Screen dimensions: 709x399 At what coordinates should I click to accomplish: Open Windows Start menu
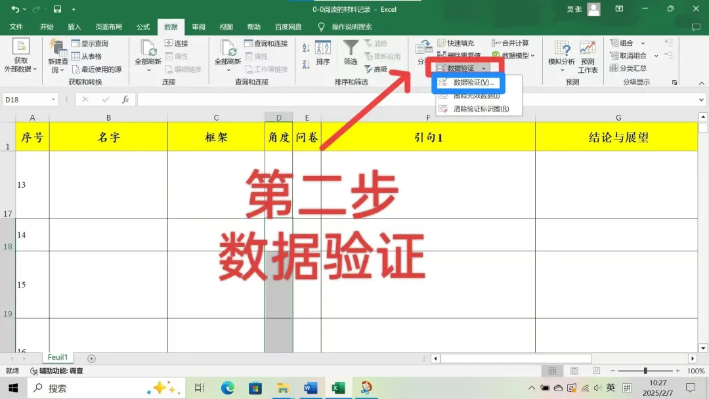click(x=13, y=388)
